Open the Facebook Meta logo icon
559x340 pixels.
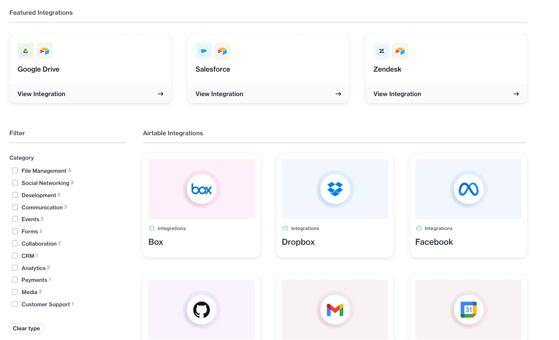(x=468, y=189)
